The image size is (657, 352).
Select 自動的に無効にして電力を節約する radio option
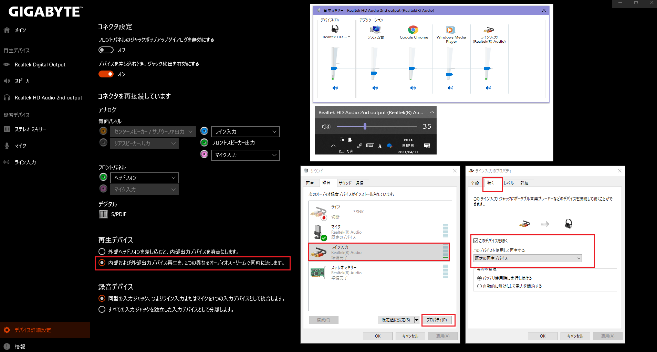(x=479, y=286)
